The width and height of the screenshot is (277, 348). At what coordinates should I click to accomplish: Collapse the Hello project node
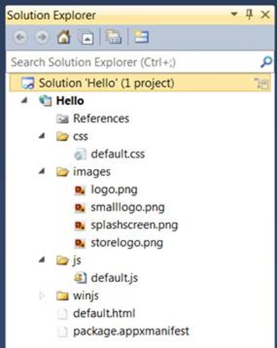(24, 101)
